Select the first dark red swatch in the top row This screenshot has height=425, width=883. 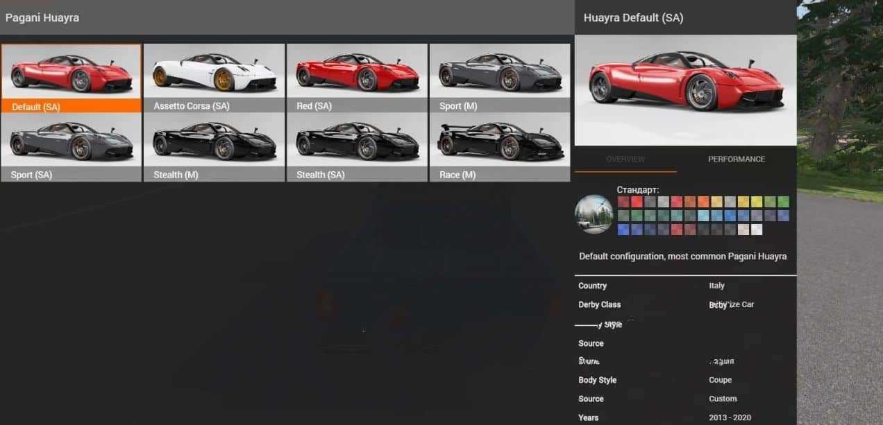[623, 202]
